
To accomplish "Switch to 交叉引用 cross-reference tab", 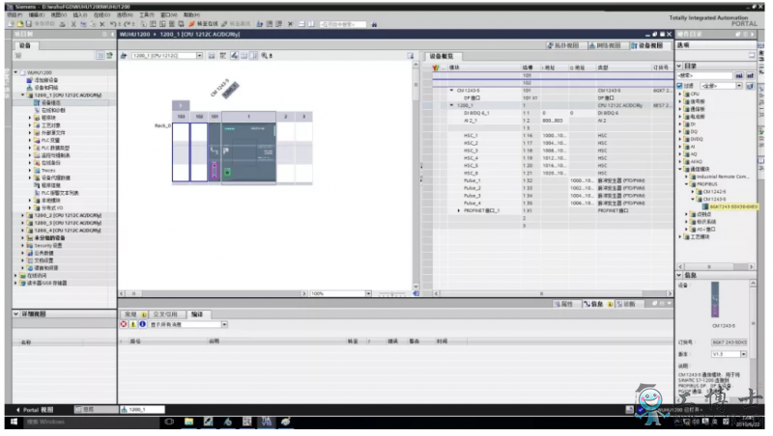I will [x=165, y=314].
